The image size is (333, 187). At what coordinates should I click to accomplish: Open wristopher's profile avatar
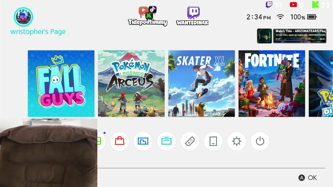coord(23,17)
